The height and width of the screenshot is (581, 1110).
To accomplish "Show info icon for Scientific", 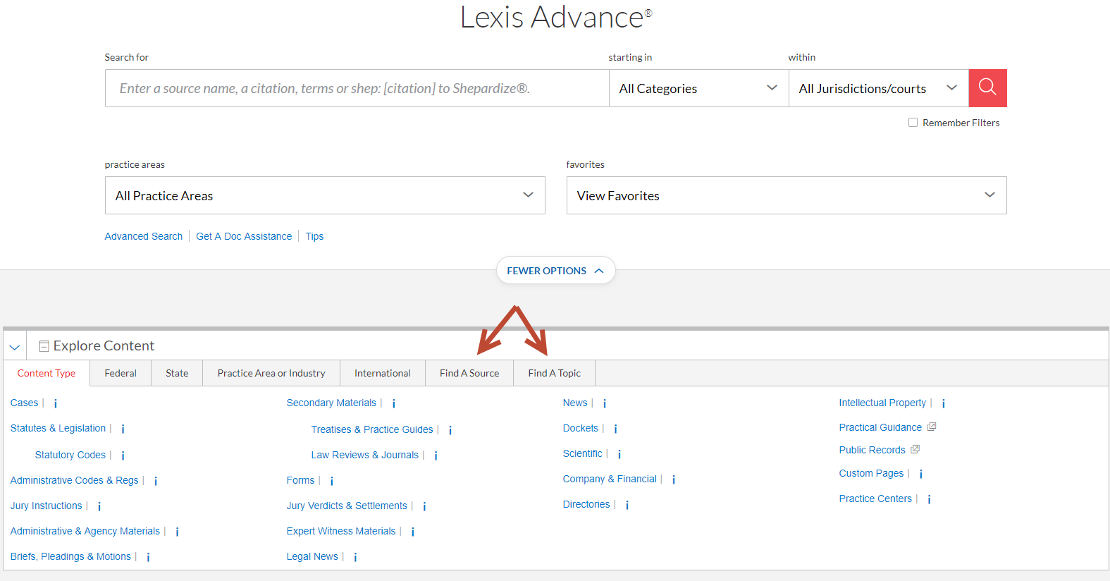I will [x=619, y=454].
